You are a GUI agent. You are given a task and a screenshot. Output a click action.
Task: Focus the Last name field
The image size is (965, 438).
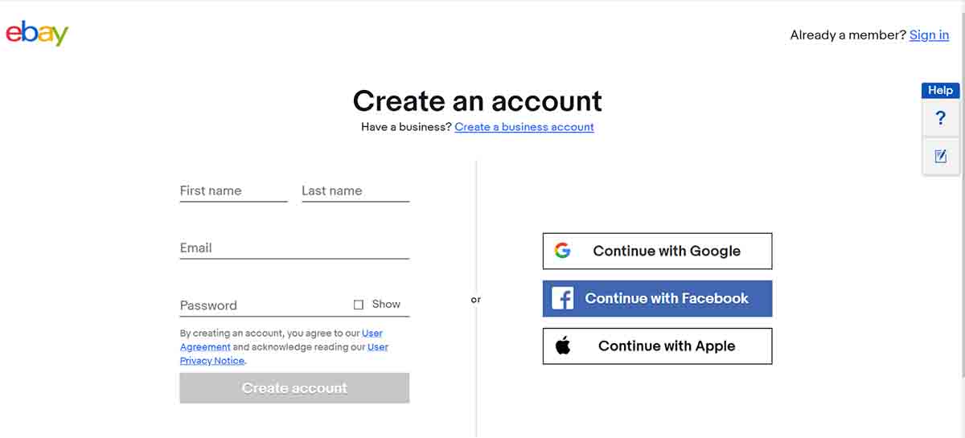tap(355, 191)
